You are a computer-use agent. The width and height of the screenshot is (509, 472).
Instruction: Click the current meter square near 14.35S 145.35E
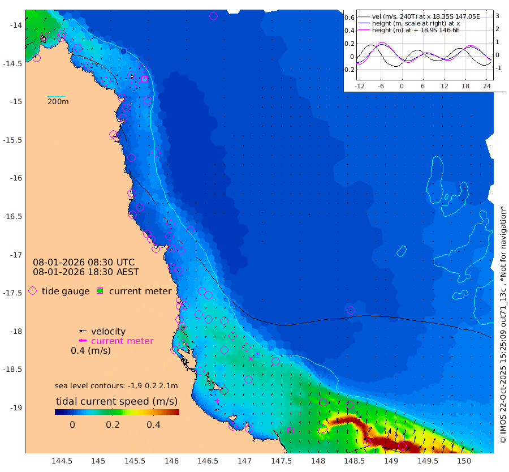tap(123, 51)
